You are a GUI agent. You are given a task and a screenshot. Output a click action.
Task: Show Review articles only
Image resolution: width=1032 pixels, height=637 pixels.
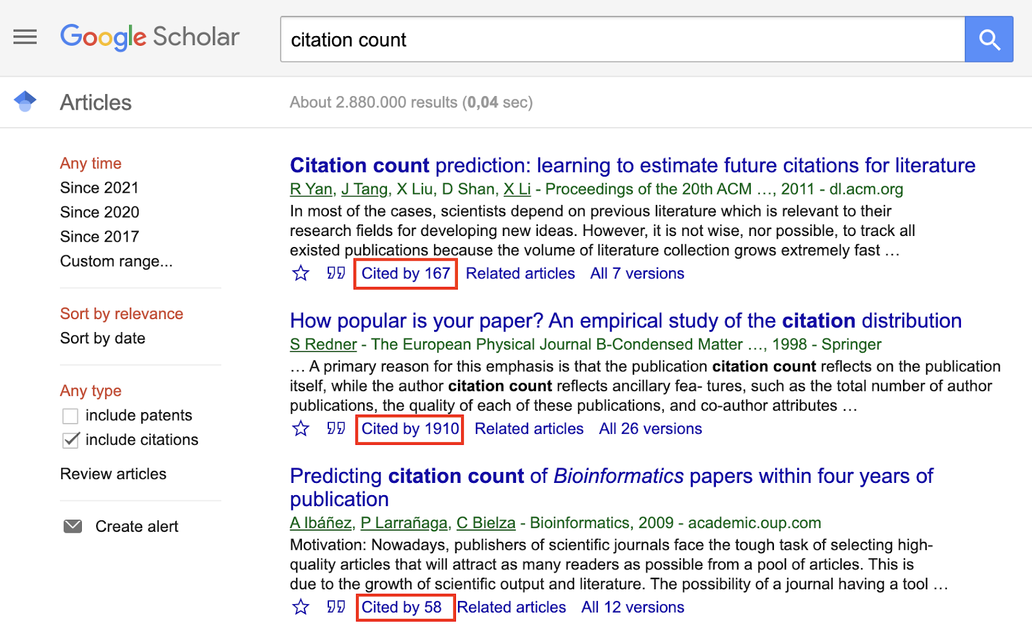coord(114,474)
